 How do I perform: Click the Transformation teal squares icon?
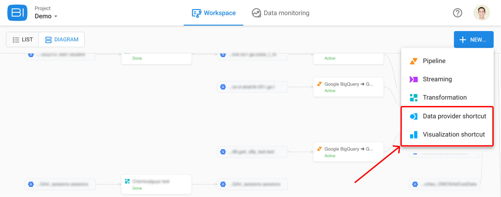coord(414,98)
